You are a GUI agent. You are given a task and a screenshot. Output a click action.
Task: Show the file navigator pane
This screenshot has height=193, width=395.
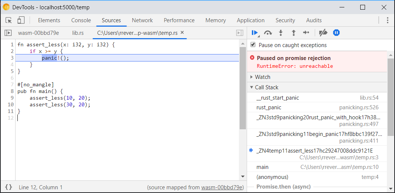8,33
